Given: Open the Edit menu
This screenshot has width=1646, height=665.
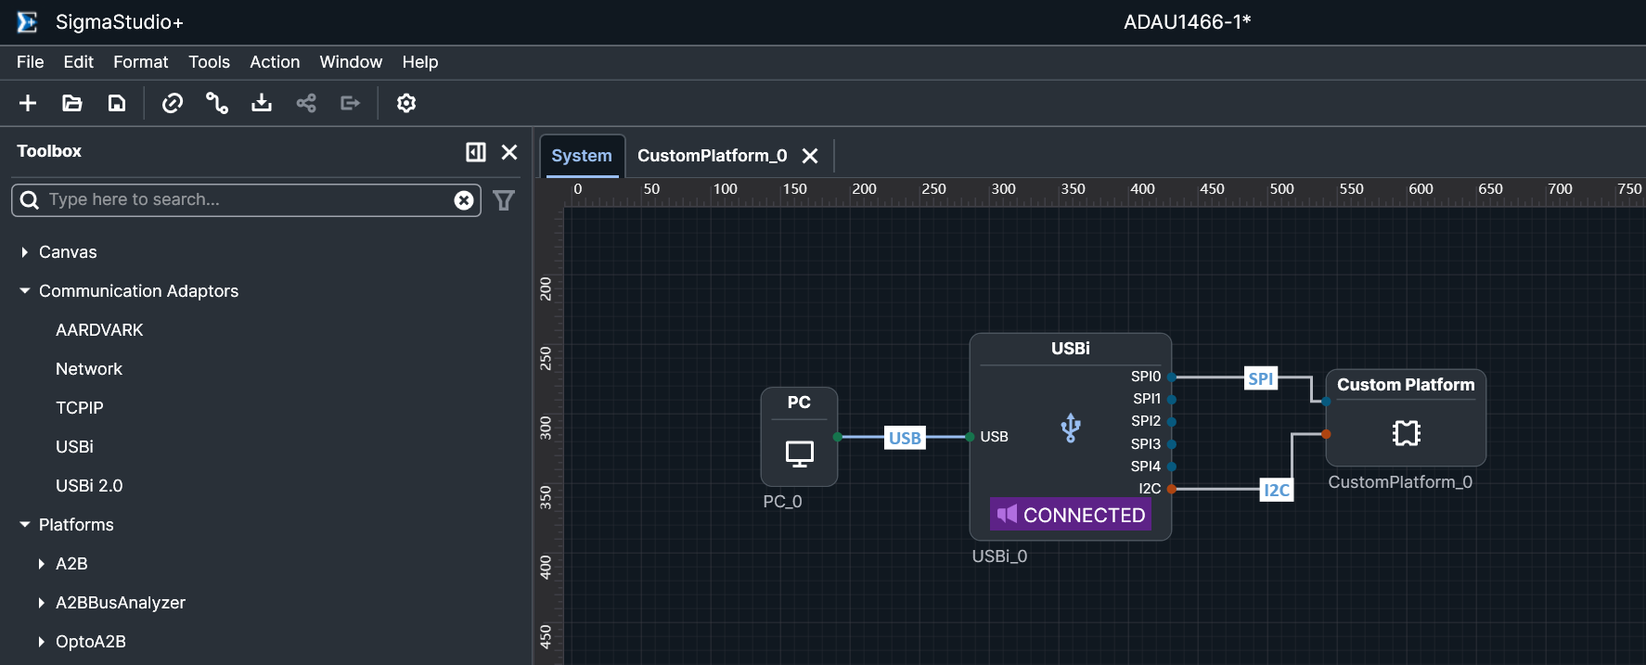Looking at the screenshot, I should (78, 62).
